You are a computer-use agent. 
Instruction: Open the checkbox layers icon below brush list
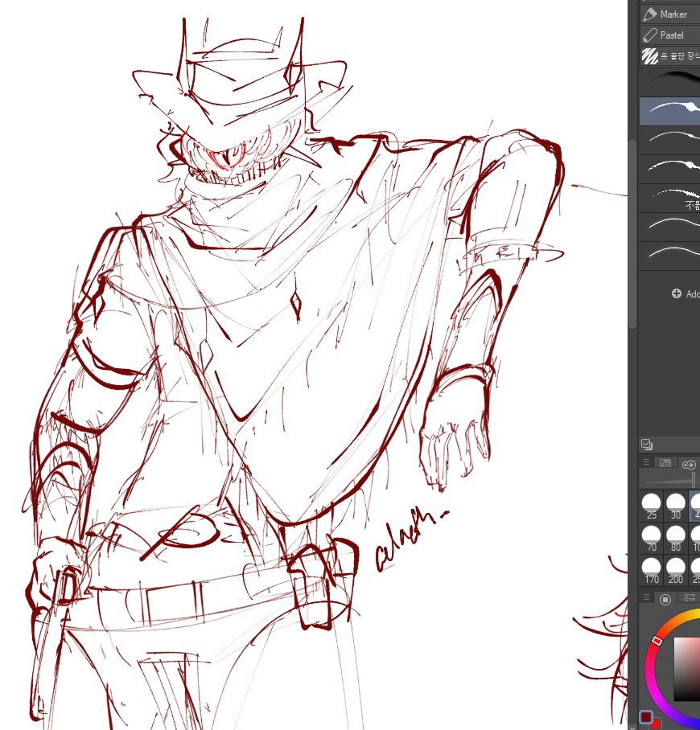646,444
